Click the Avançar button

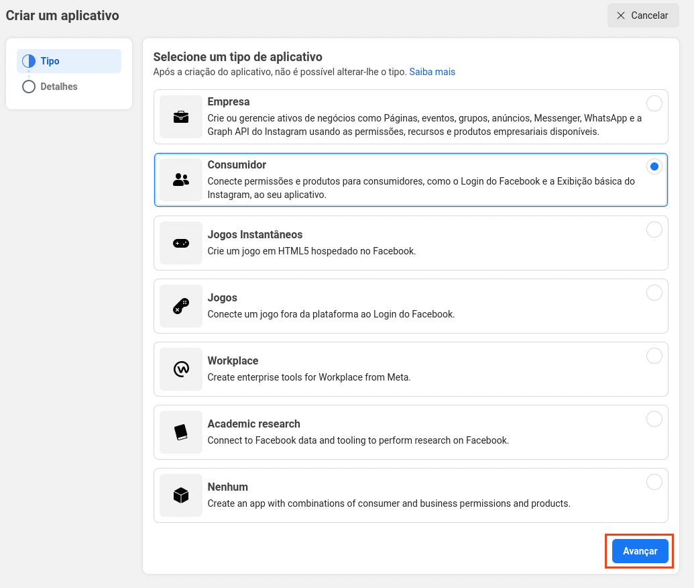coord(640,551)
